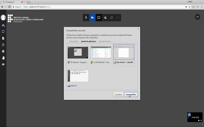Raise hand using the hand icon
The height and width of the screenshot is (127, 204).
click(x=3, y=58)
